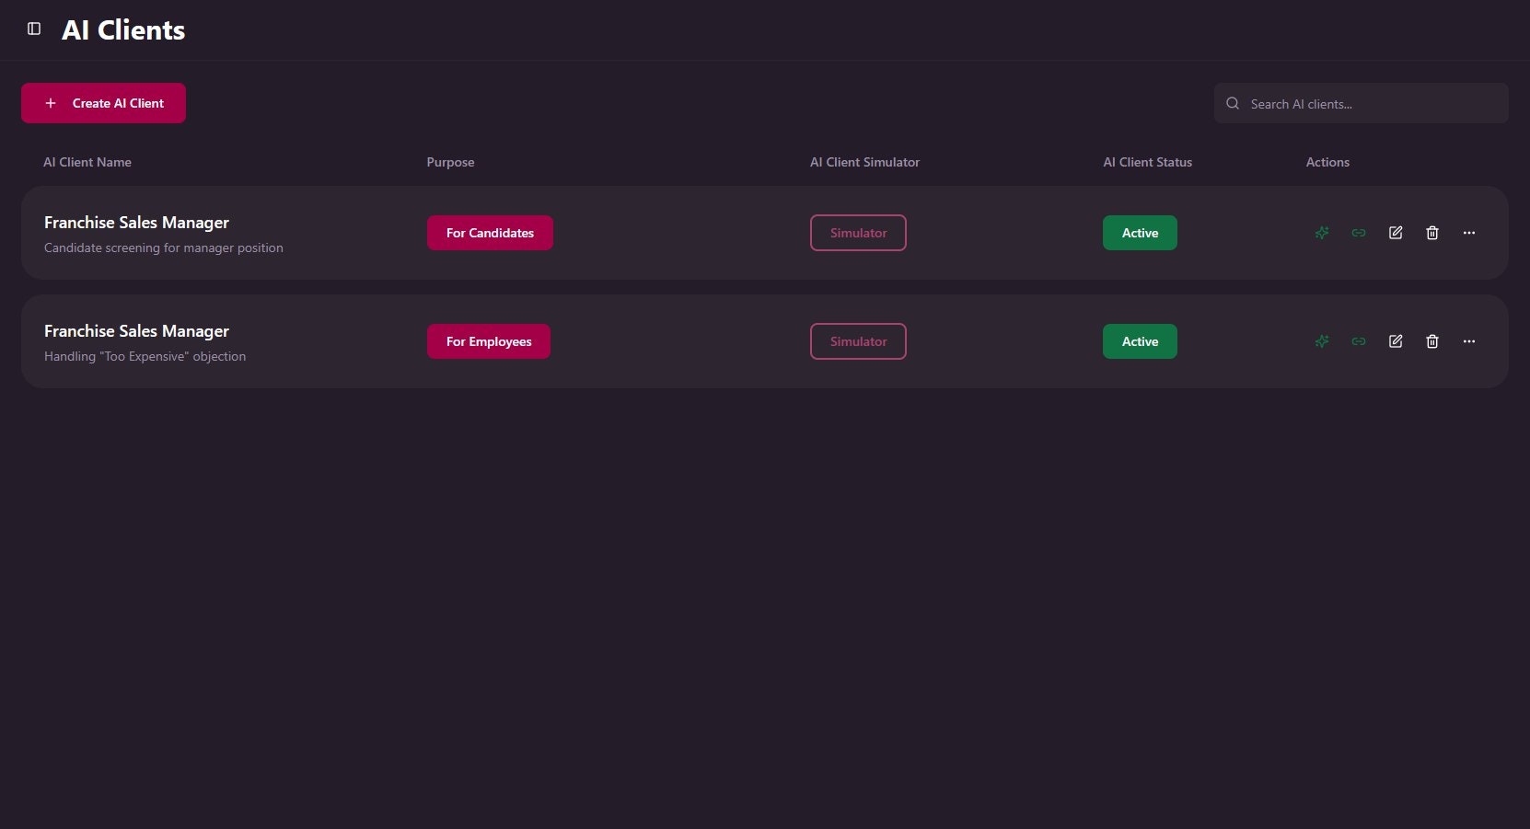
Task: Collapse the sidebar using the panel icon
Action: pyautogui.click(x=35, y=29)
